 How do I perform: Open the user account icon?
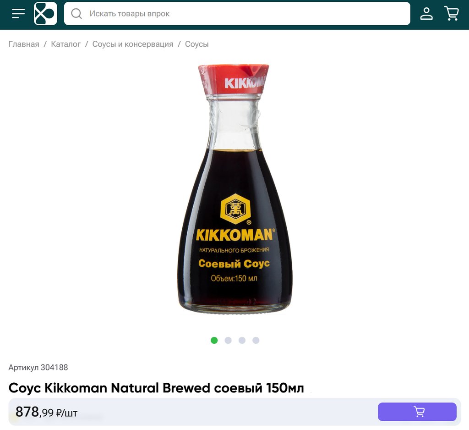click(x=426, y=13)
